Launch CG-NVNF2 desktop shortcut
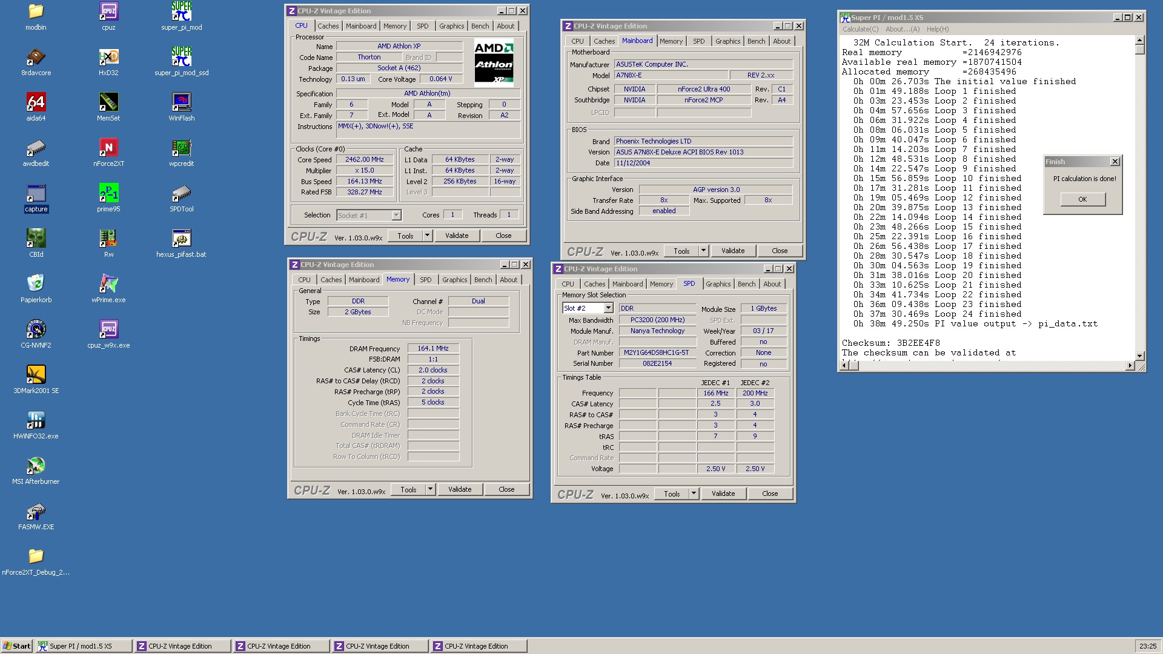The height and width of the screenshot is (654, 1163). pos(36,334)
